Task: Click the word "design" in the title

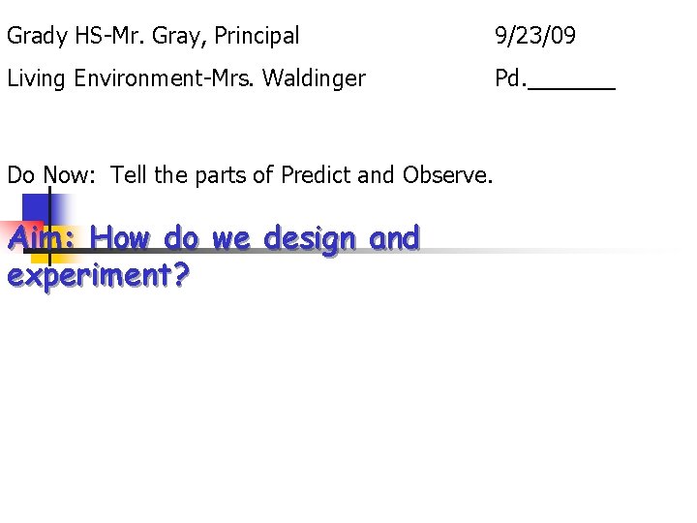Action: tap(312, 237)
